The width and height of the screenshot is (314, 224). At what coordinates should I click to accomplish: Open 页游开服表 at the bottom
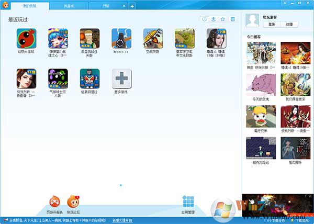(x=55, y=201)
